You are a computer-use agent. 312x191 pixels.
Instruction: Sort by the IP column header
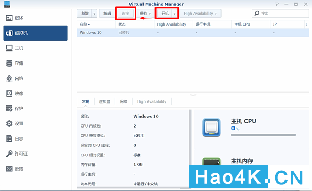pos(287,24)
